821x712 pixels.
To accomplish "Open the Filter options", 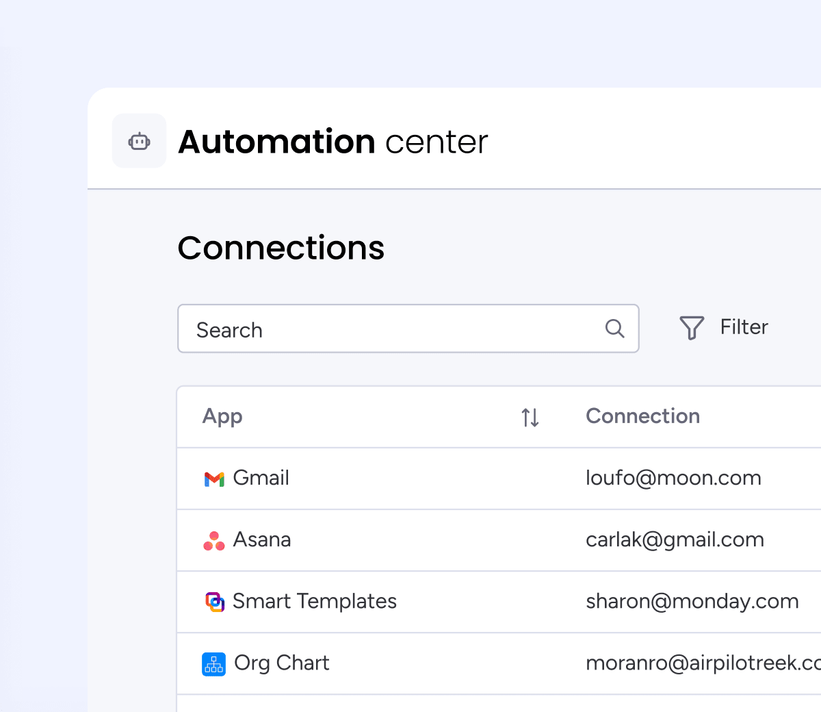I will coord(724,327).
